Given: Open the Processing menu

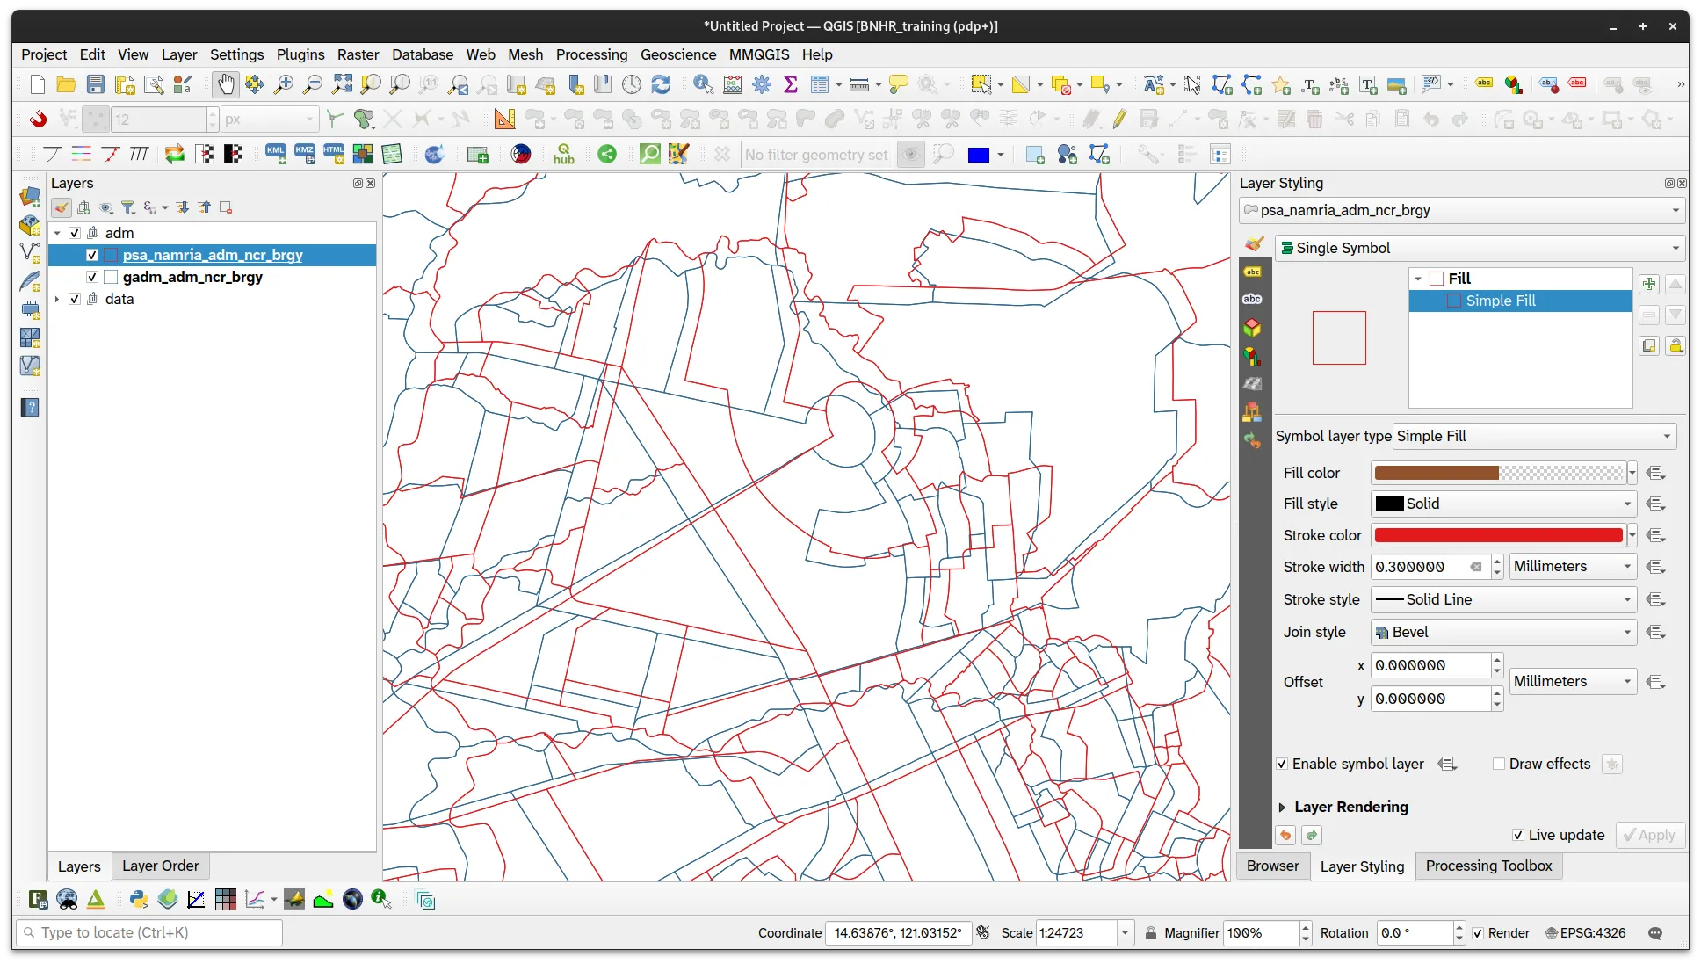Looking at the screenshot, I should coord(591,54).
